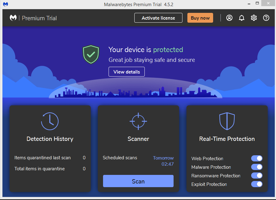The height and width of the screenshot is (200, 276).
Task: Click the green protected shield icon
Action: point(91,55)
